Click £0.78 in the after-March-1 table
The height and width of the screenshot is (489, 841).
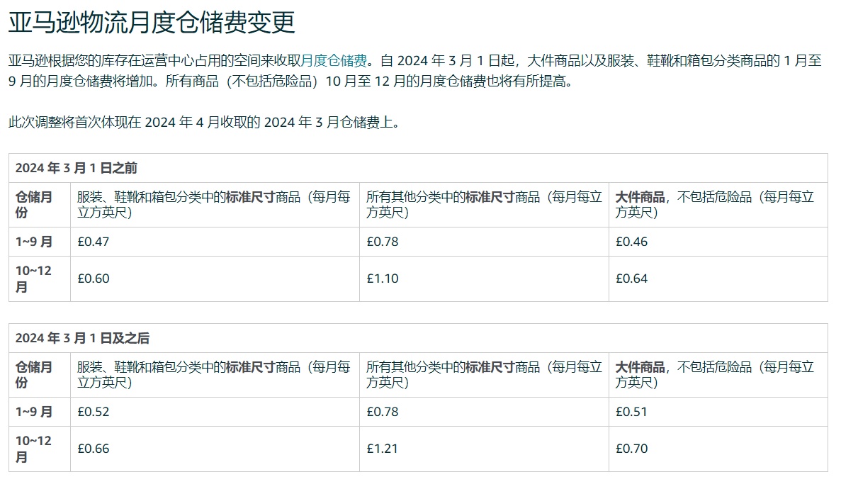coord(383,412)
